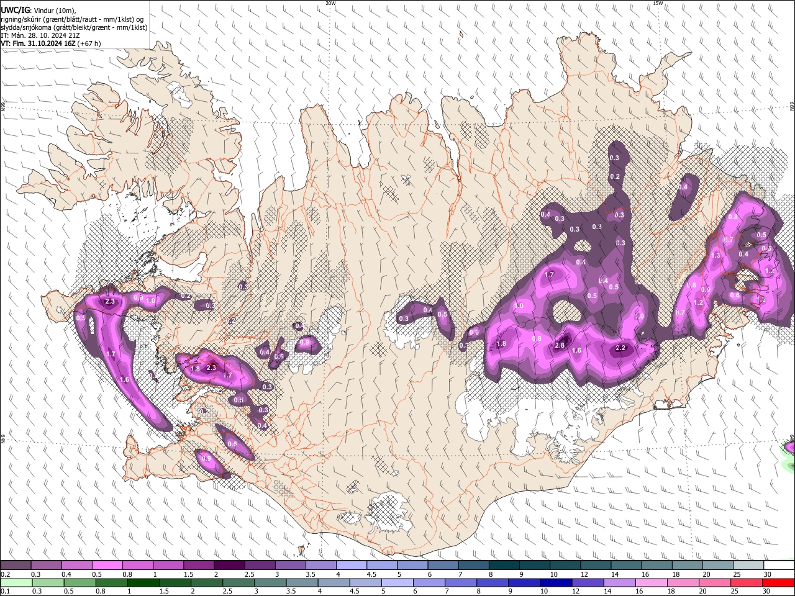
Task: Click the '0.2' label in upper legend row
Action: [5, 574]
